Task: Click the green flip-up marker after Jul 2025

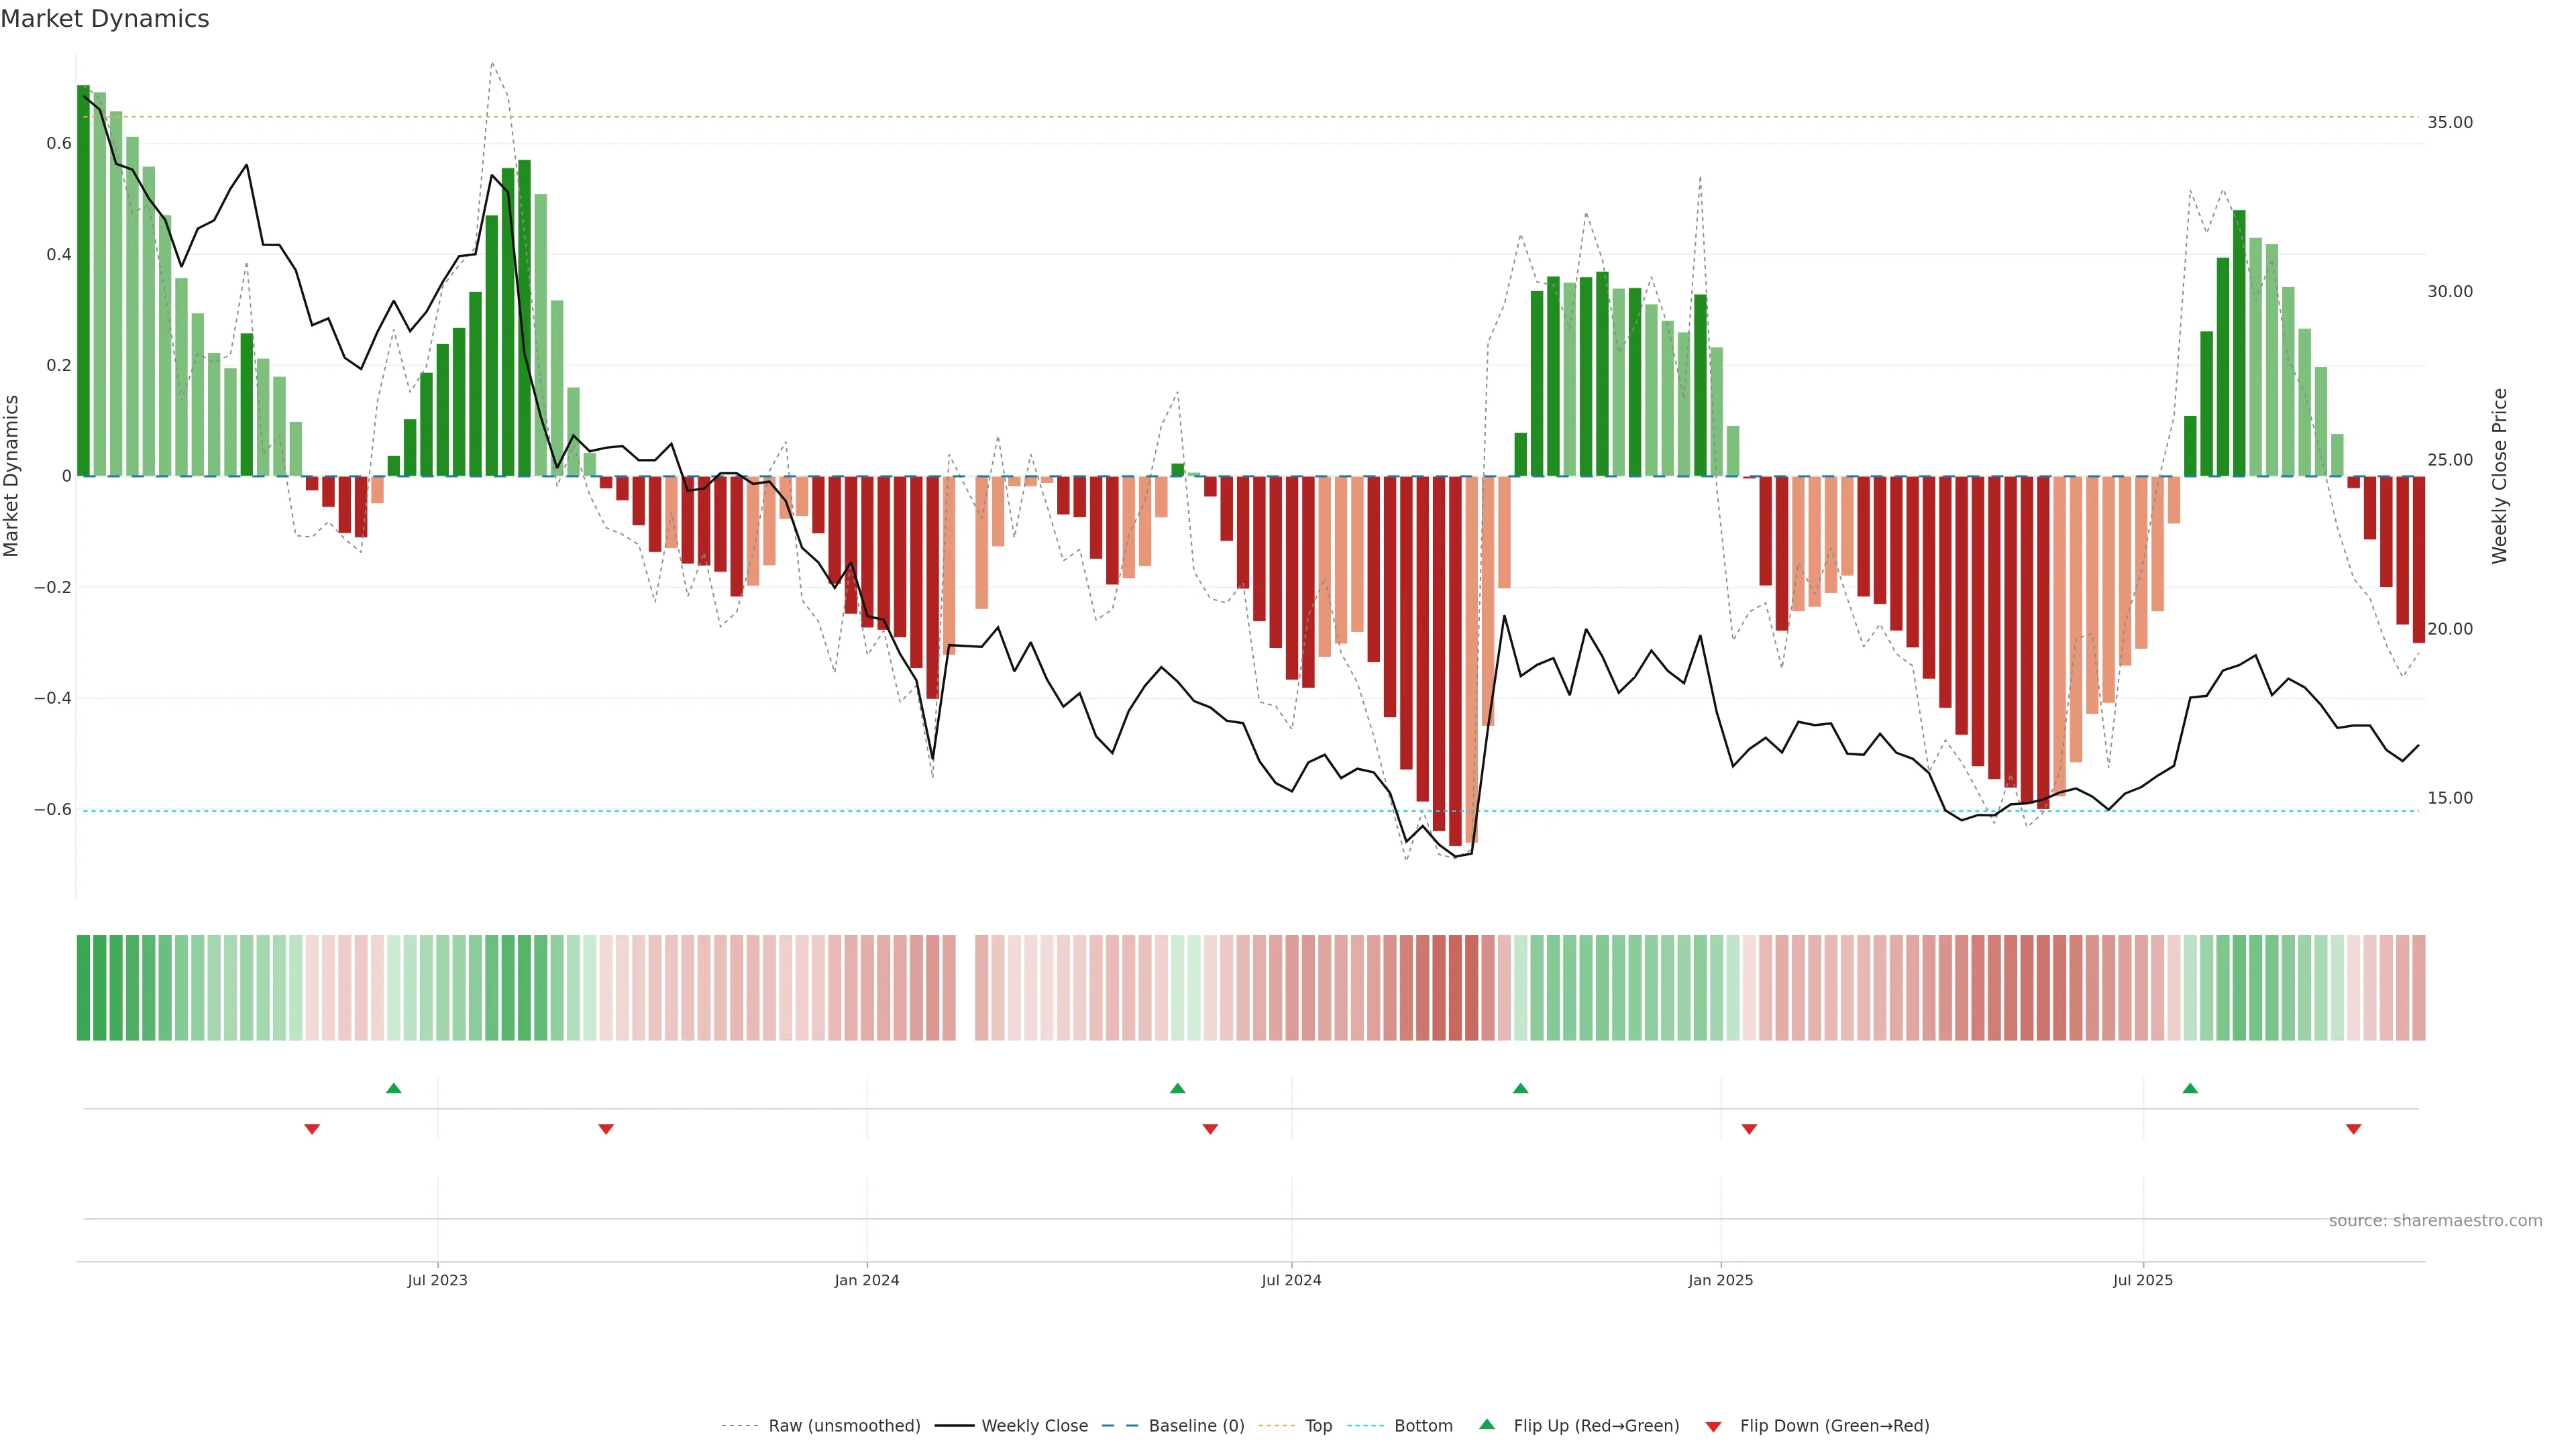Action: [2190, 1088]
